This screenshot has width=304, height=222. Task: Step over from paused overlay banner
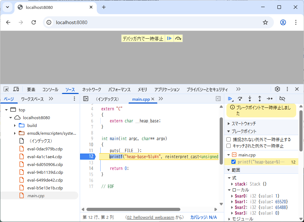click(178, 38)
